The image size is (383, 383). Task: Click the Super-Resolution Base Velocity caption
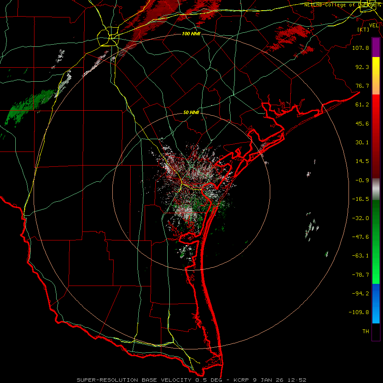point(191,380)
